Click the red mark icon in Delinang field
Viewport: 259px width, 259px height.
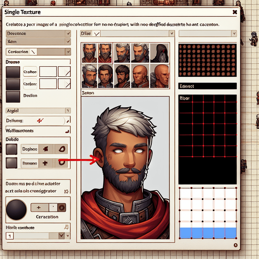(40, 120)
